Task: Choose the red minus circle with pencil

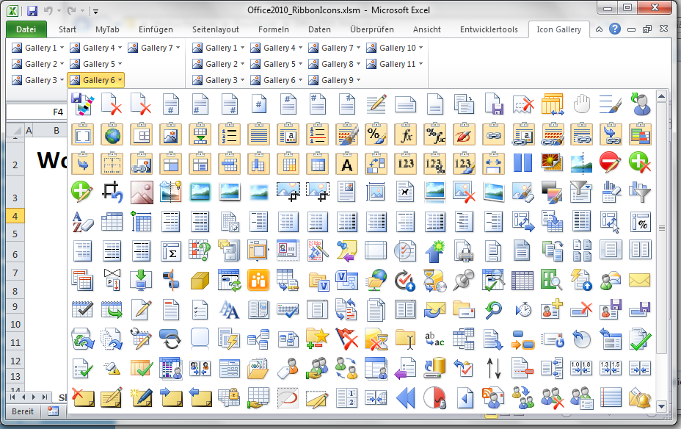Action: click(x=610, y=163)
